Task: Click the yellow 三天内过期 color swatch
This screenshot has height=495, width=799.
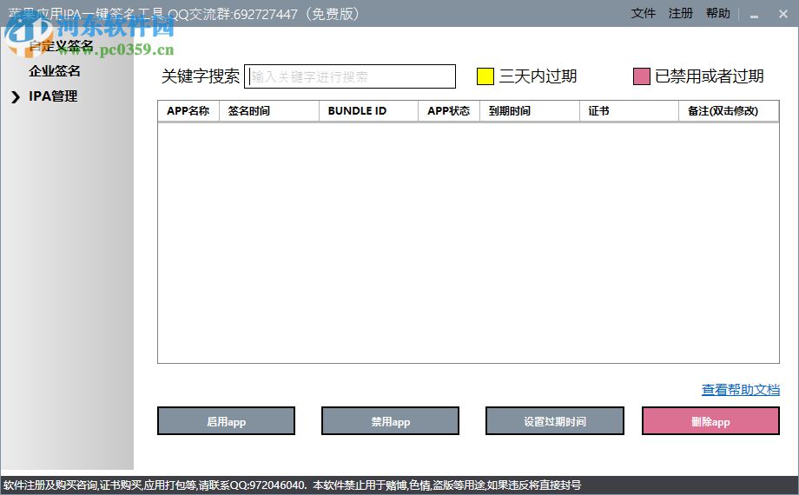Action: [485, 76]
